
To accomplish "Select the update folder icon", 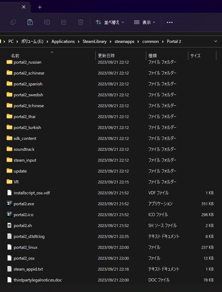I will 9,171.
